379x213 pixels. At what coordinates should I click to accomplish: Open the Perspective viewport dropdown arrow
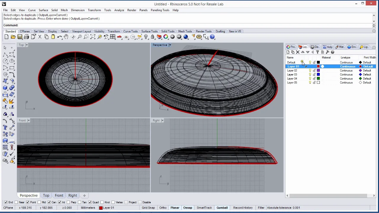tap(170, 45)
